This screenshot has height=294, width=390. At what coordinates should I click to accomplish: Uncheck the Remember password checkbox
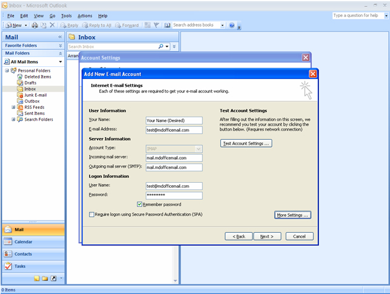pyautogui.click(x=140, y=205)
